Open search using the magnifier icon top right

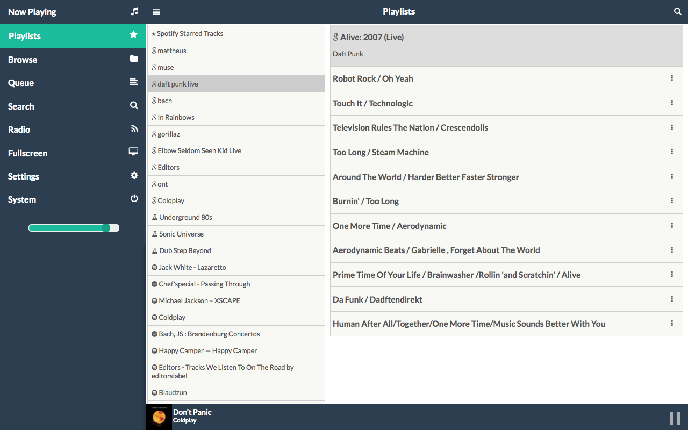click(x=677, y=11)
